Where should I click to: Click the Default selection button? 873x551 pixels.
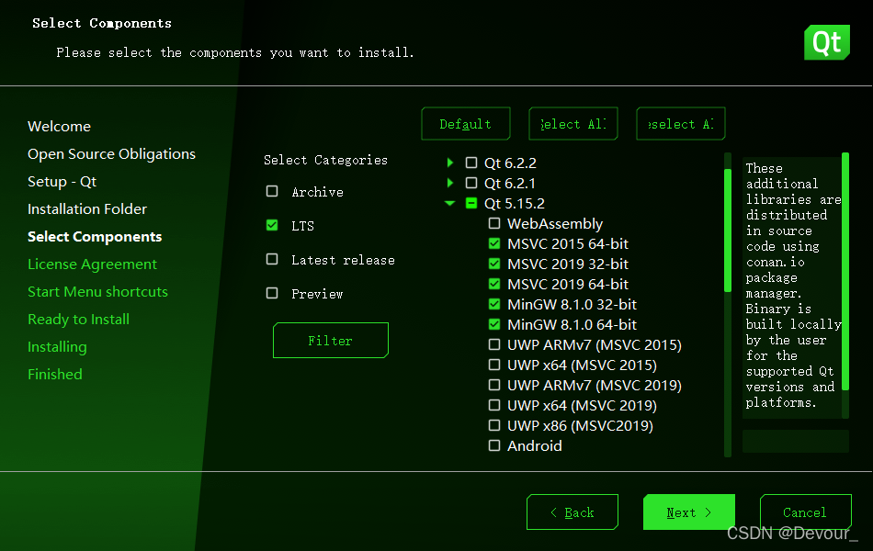tap(466, 124)
